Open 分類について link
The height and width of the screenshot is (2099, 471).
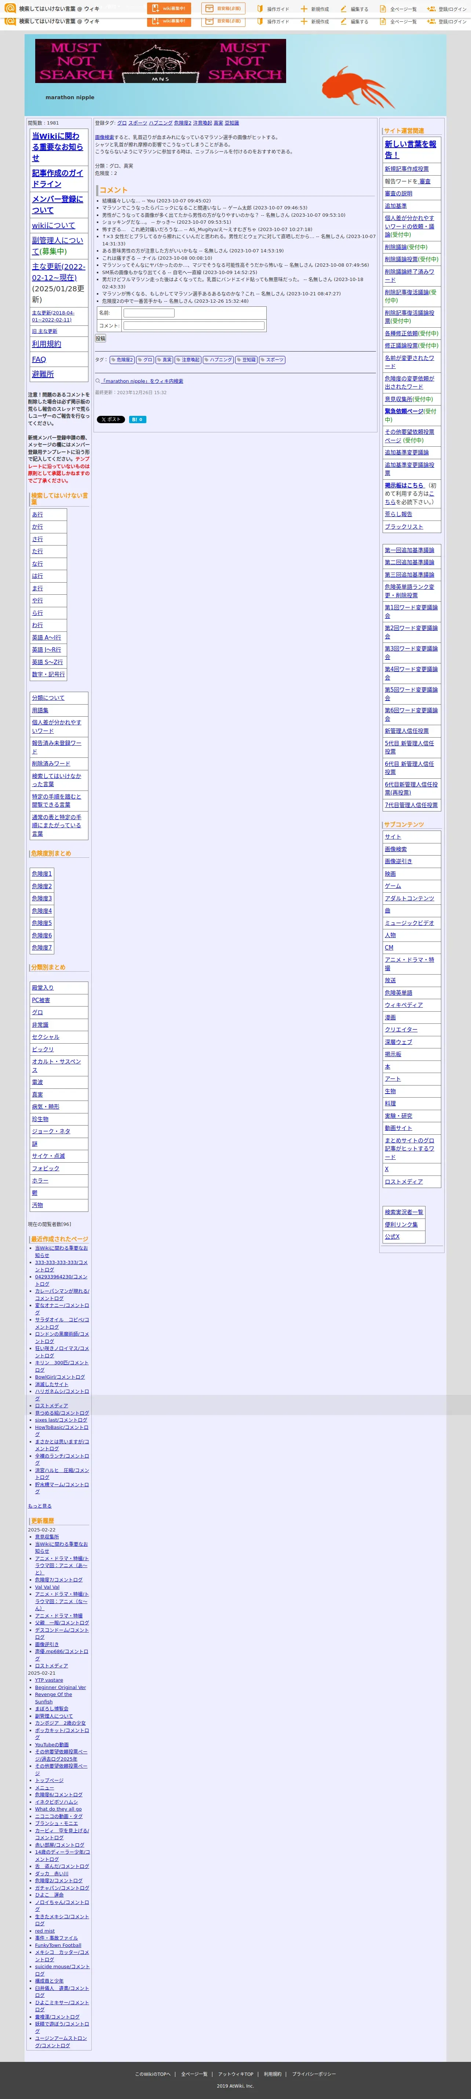coord(48,698)
